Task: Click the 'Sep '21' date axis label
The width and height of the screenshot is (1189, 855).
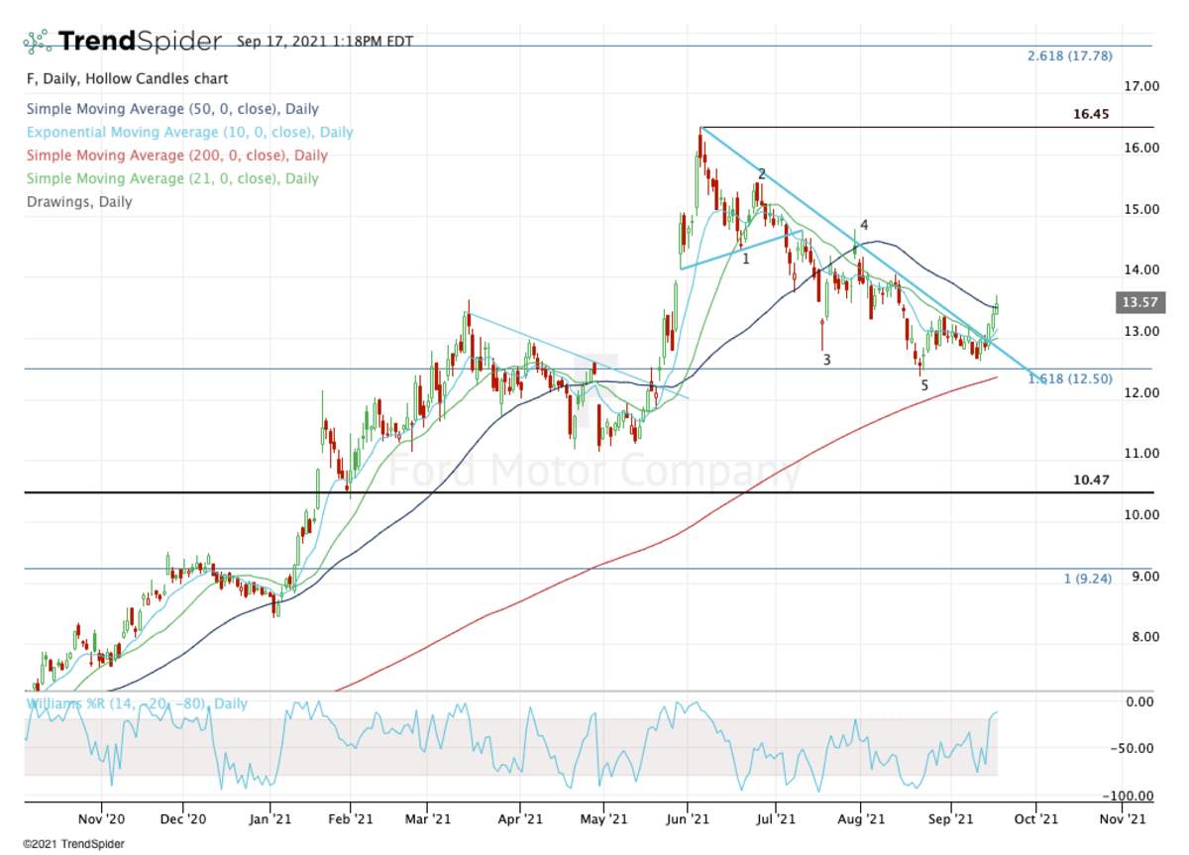Action: (x=951, y=820)
